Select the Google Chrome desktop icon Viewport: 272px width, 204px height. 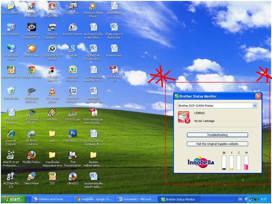[31, 72]
